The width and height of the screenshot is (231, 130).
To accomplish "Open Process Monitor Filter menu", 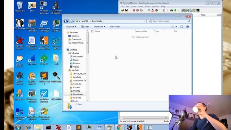I will pos(140,6).
